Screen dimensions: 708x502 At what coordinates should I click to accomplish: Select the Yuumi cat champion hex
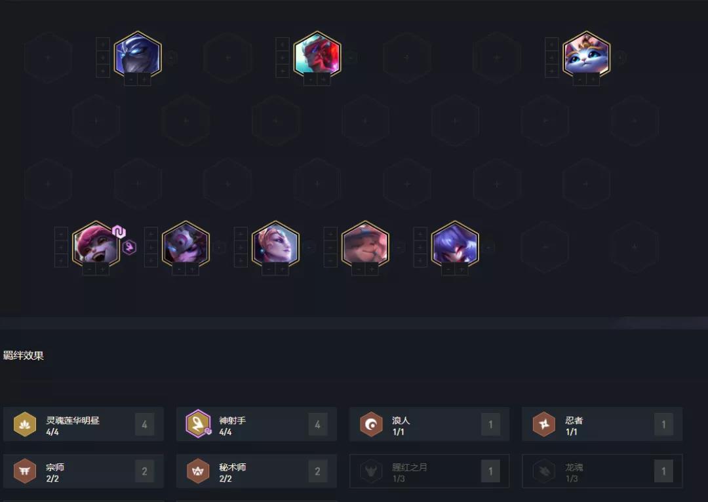pyautogui.click(x=586, y=54)
